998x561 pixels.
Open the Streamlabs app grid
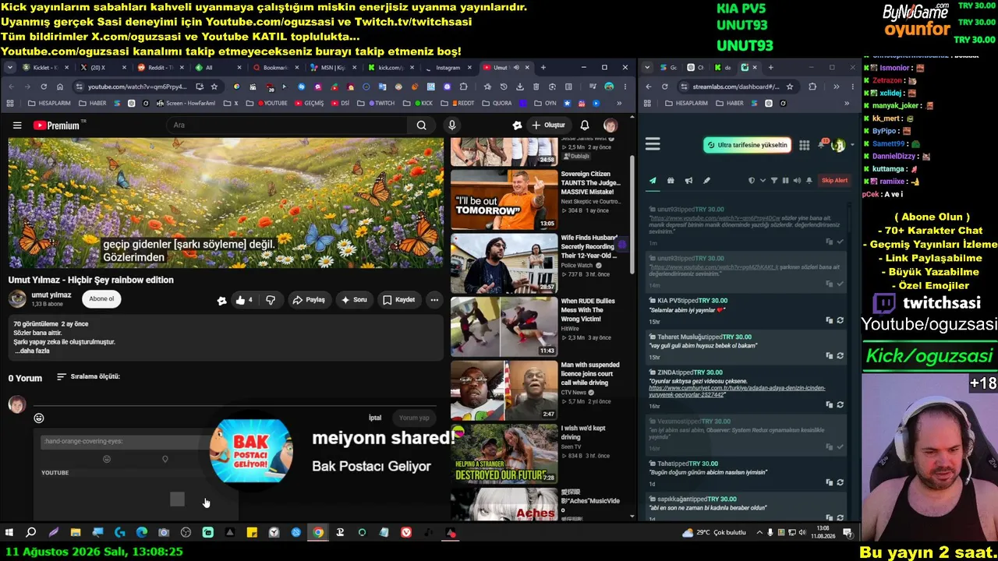click(805, 145)
